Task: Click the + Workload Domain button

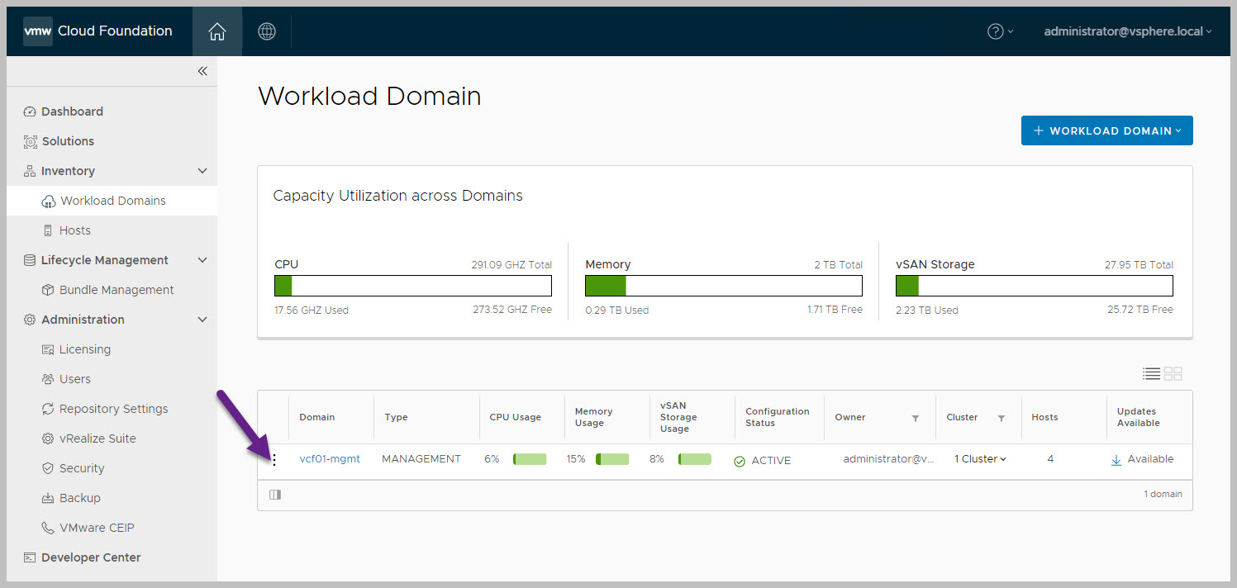Action: click(x=1106, y=130)
